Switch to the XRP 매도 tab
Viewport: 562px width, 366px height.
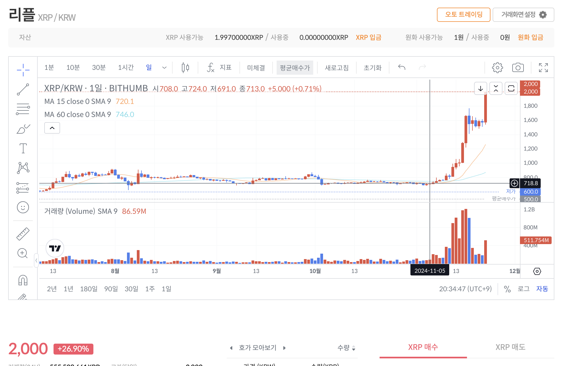[511, 347]
